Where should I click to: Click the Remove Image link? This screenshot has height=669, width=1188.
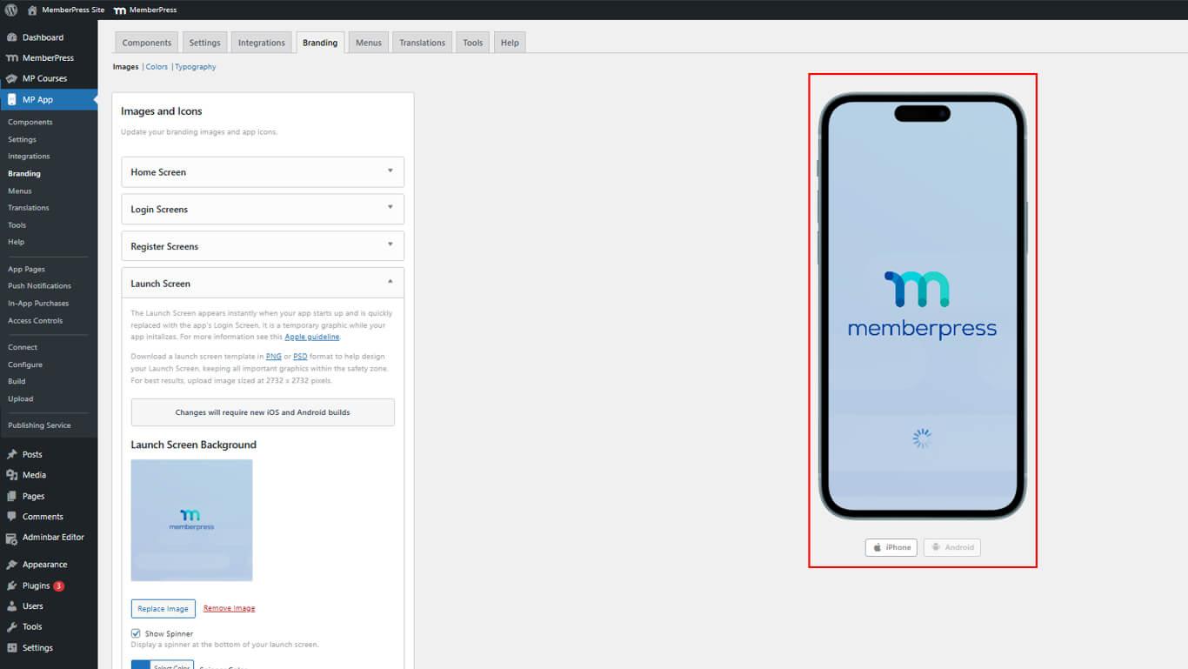(229, 608)
